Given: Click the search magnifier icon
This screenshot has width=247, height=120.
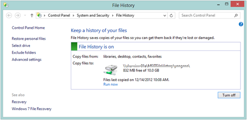Looking at the screenshot, I should (x=236, y=15).
